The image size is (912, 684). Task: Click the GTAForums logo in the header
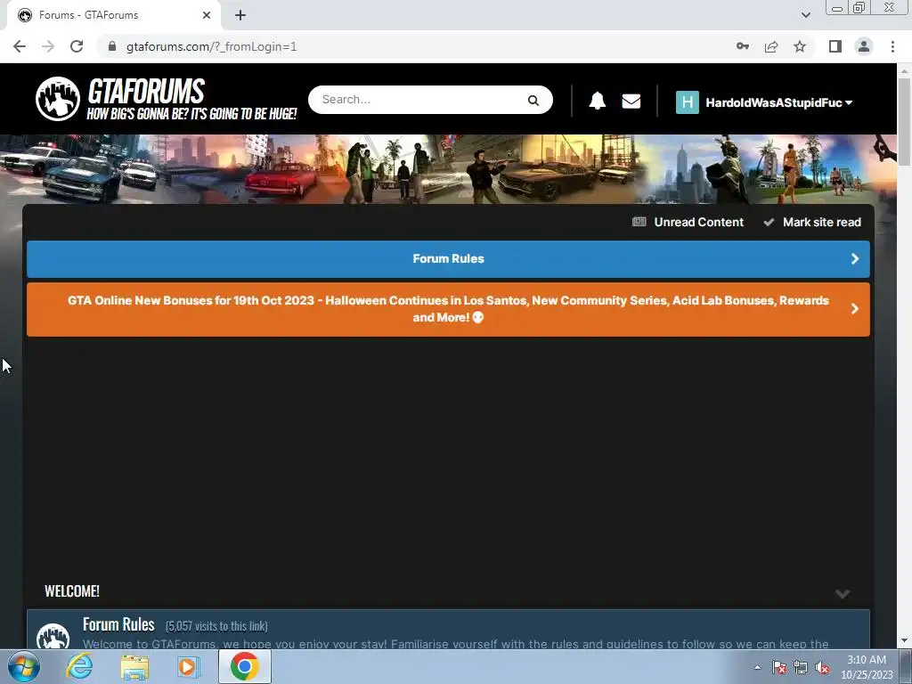pyautogui.click(x=166, y=99)
